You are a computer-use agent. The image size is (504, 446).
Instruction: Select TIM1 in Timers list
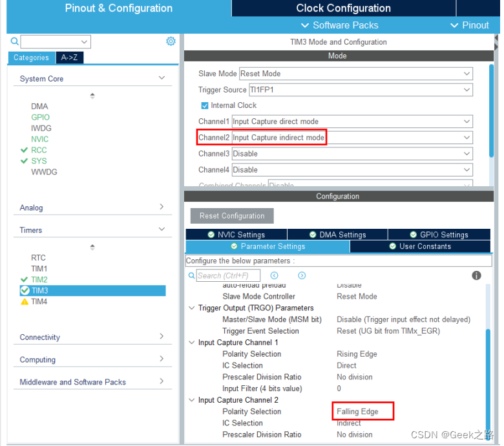pos(39,269)
